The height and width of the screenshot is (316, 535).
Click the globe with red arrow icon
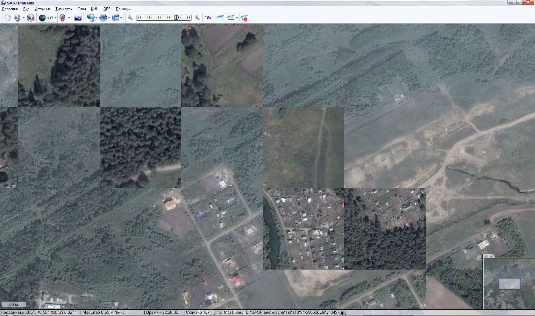tap(62, 18)
